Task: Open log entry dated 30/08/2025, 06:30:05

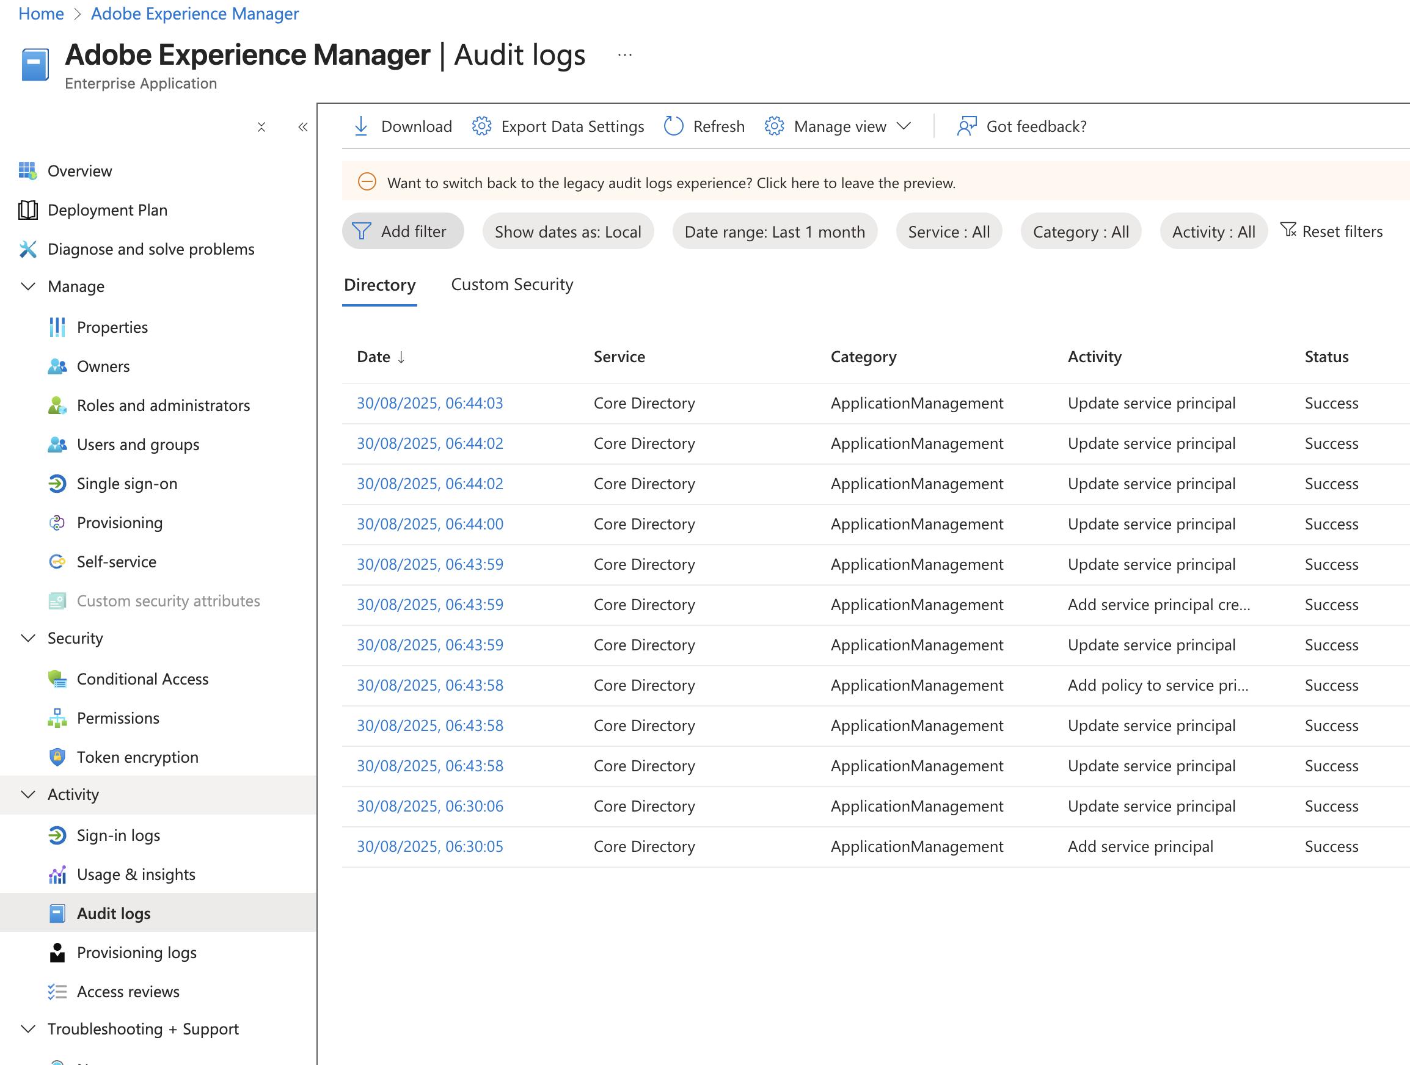Action: (x=429, y=846)
